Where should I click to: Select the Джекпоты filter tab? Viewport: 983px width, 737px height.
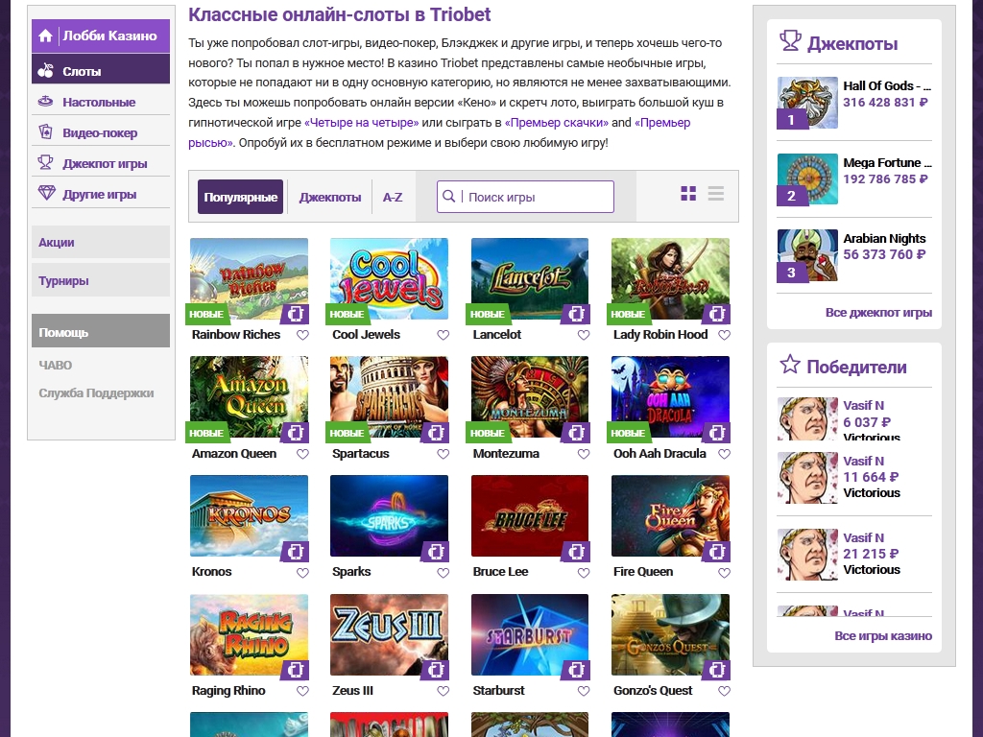(329, 197)
